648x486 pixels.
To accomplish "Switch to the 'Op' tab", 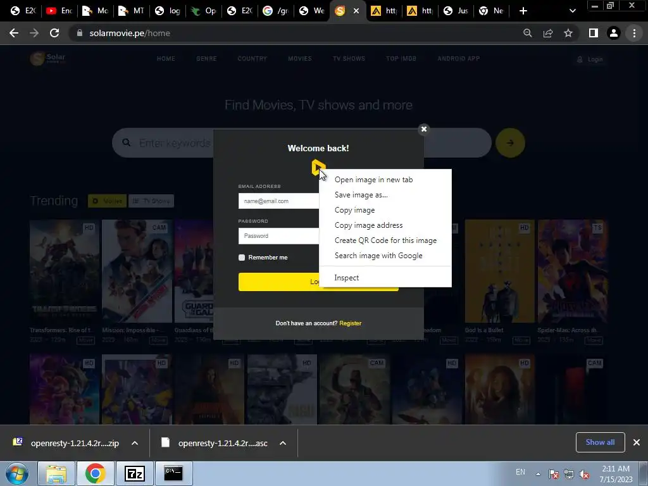I will coord(203,11).
